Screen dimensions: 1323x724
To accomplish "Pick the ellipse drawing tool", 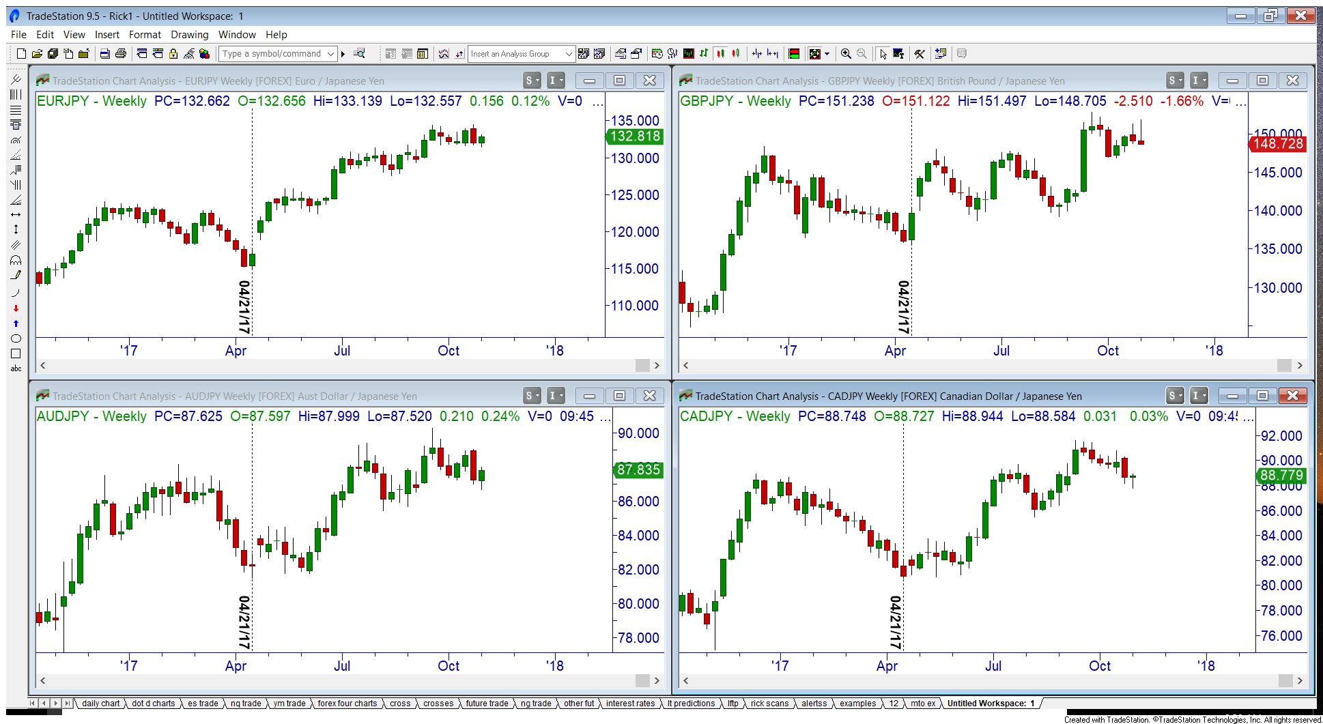I will (x=16, y=338).
